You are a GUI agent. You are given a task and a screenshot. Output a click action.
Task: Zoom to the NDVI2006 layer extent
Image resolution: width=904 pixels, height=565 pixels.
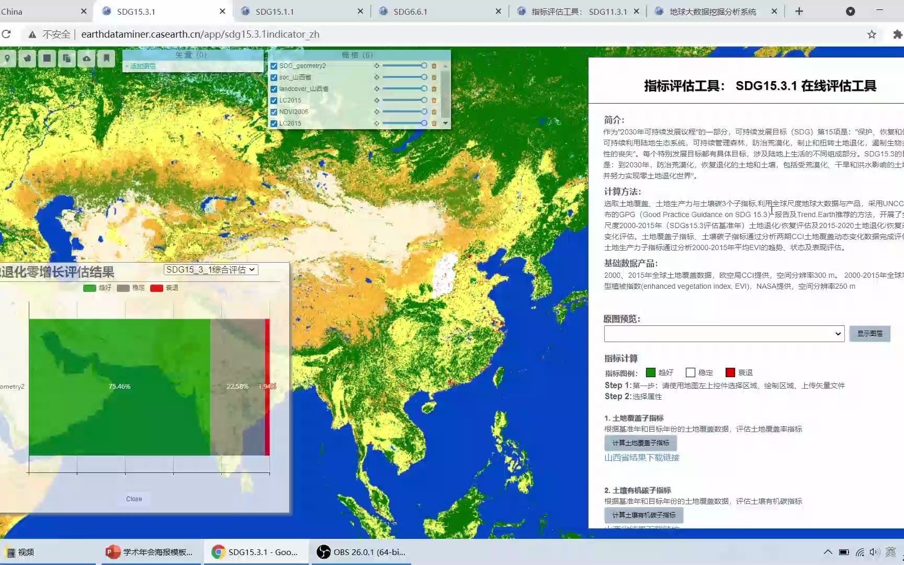click(x=376, y=112)
